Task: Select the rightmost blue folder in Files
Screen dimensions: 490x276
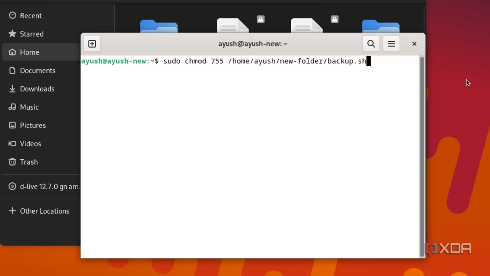Action: (381, 26)
